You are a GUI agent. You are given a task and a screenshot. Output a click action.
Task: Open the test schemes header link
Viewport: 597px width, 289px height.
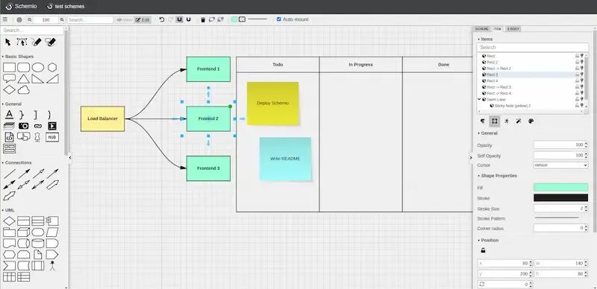pos(66,7)
